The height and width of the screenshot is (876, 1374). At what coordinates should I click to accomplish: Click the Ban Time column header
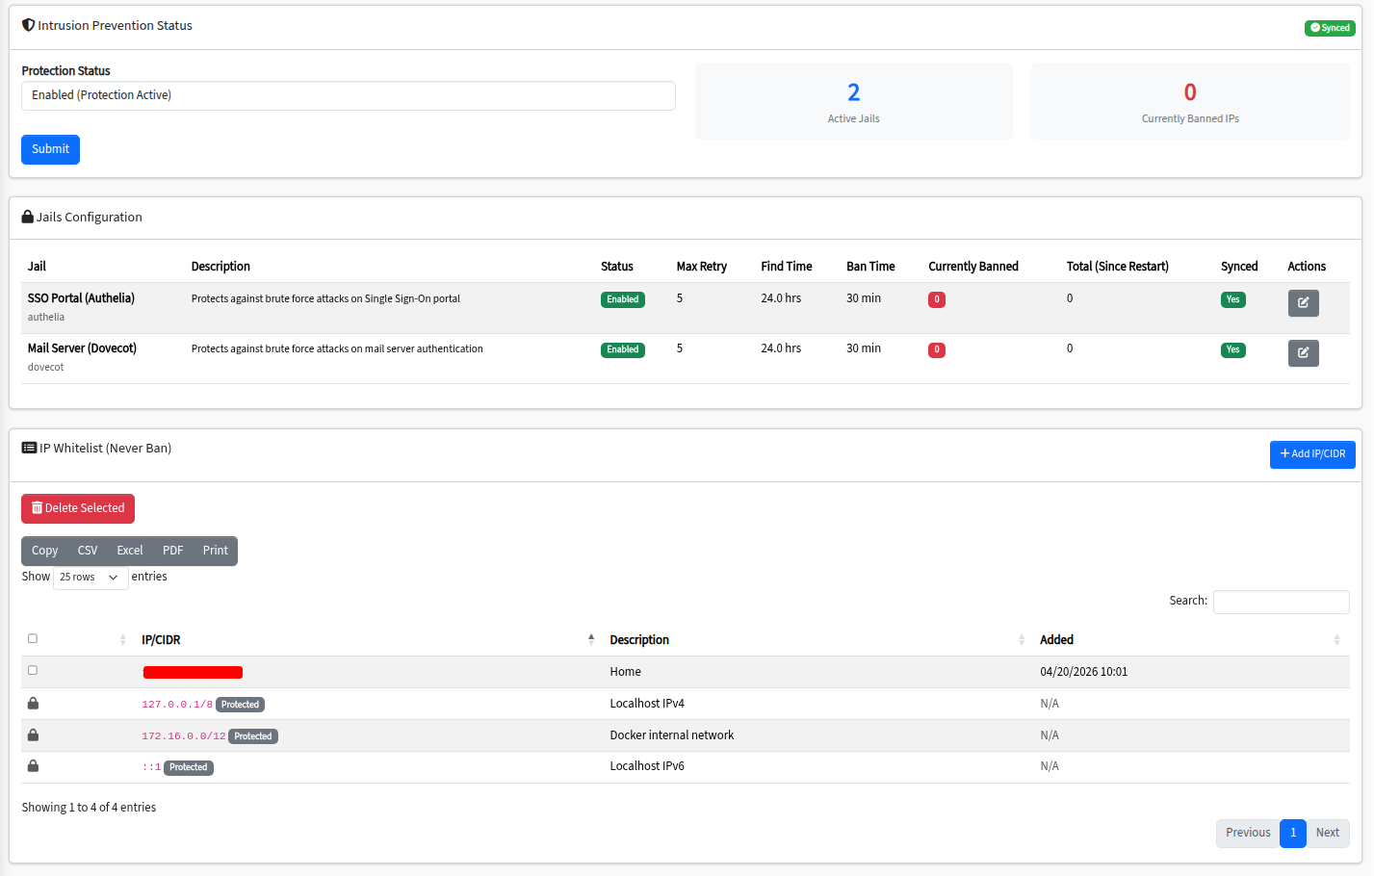pos(870,267)
